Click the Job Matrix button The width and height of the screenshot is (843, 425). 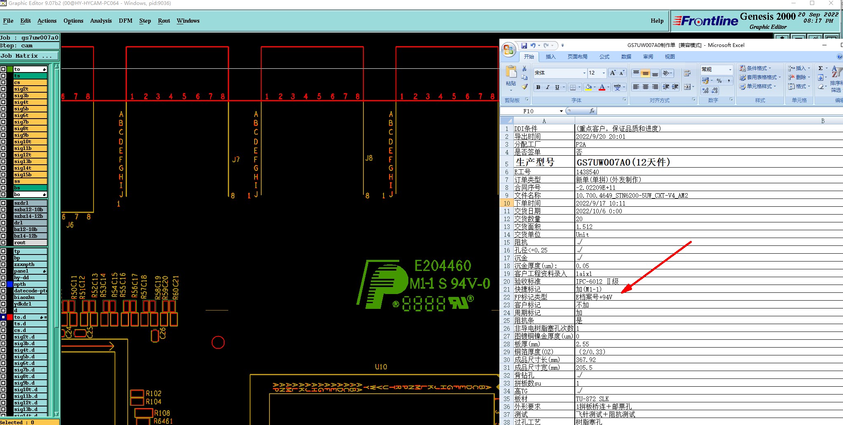coord(30,56)
